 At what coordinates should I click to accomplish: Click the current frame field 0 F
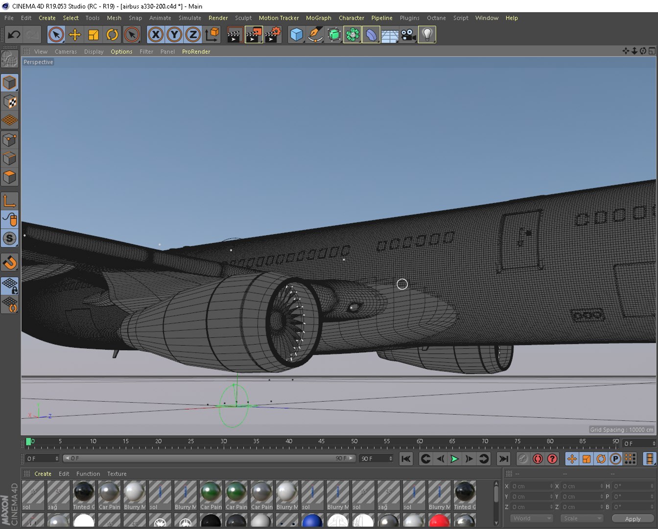click(42, 458)
